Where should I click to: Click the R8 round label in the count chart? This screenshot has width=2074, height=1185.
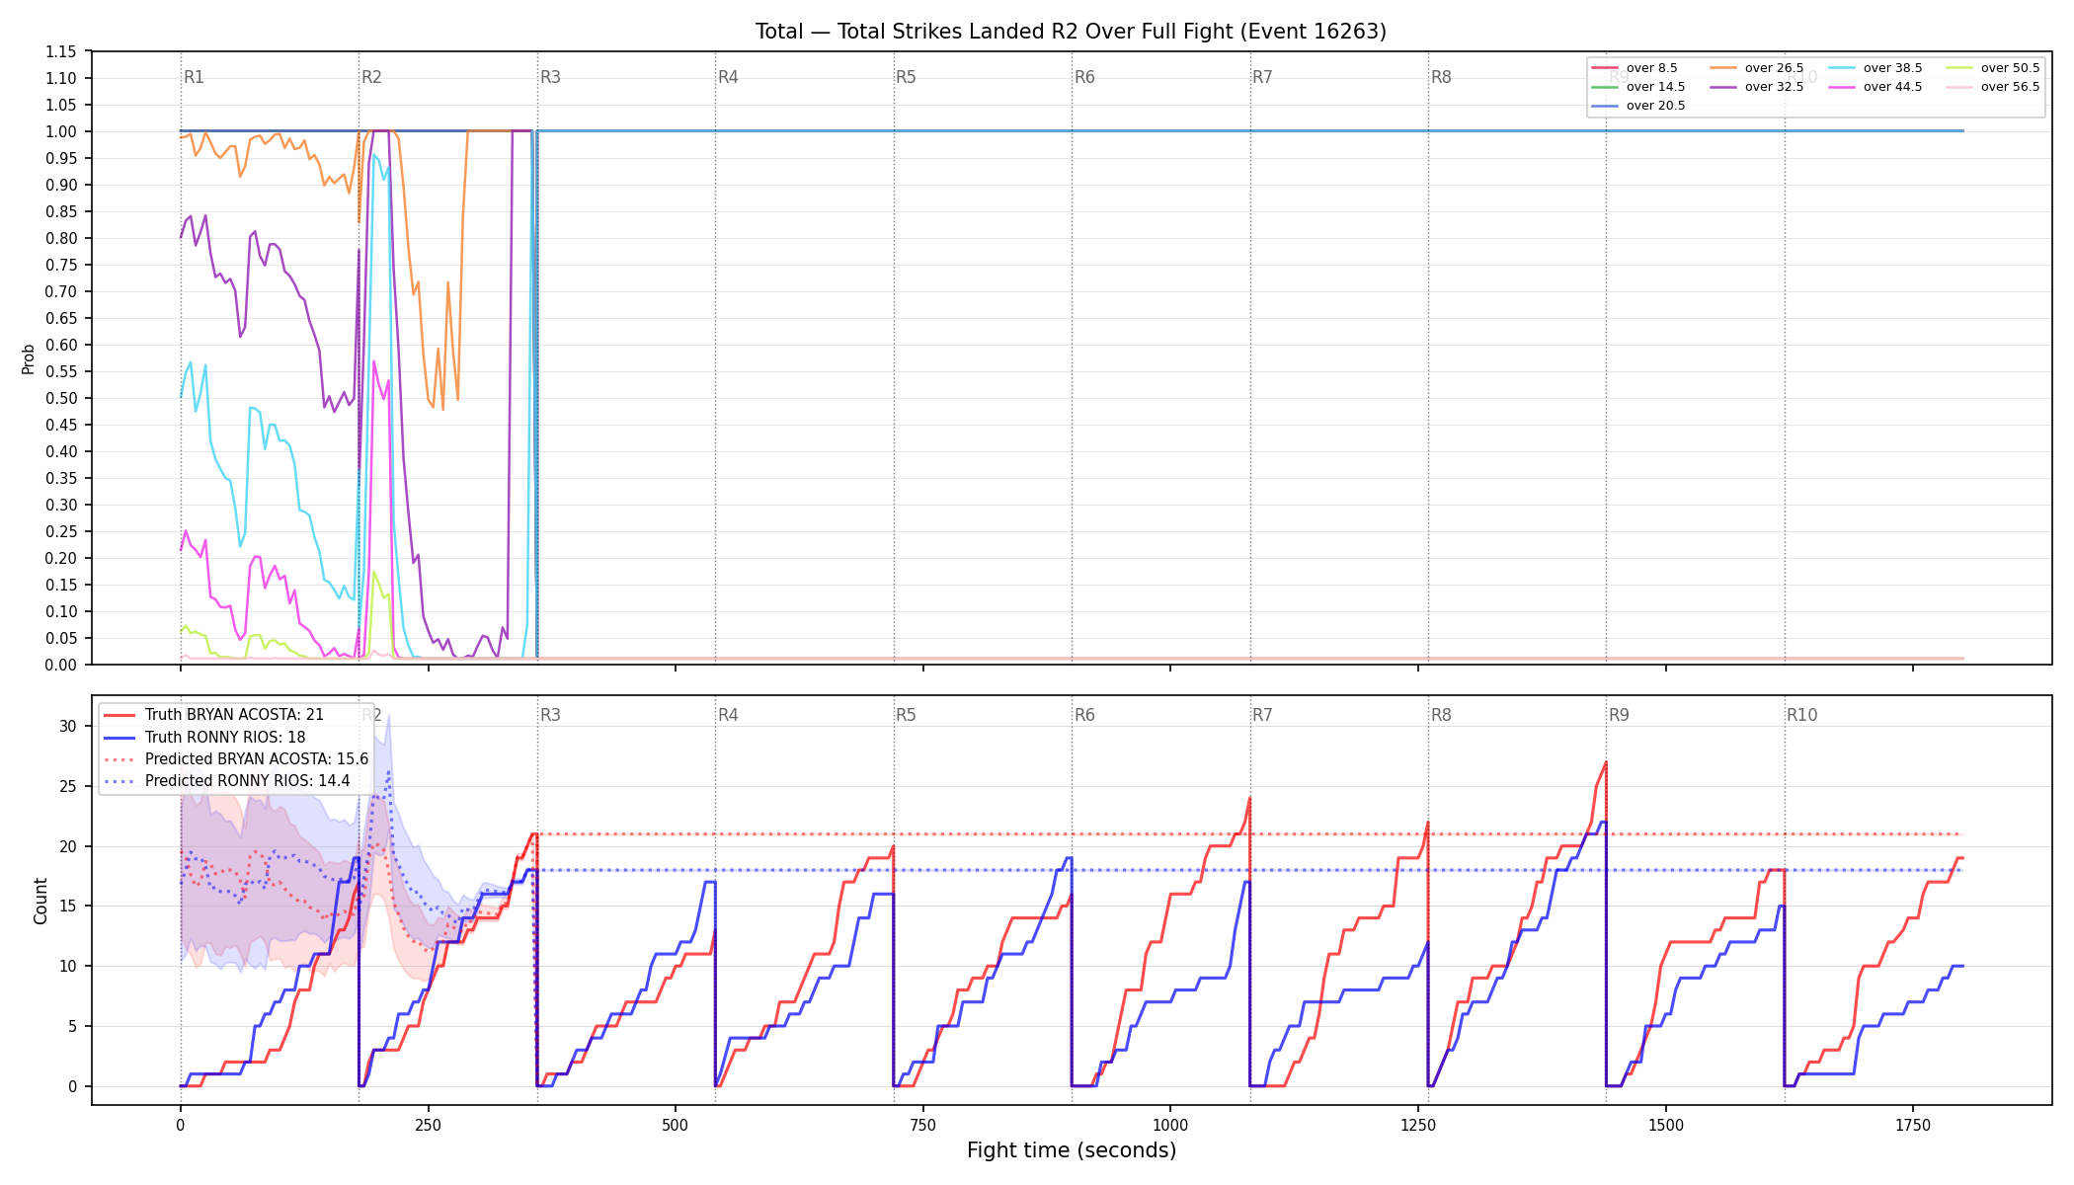tap(1441, 715)
